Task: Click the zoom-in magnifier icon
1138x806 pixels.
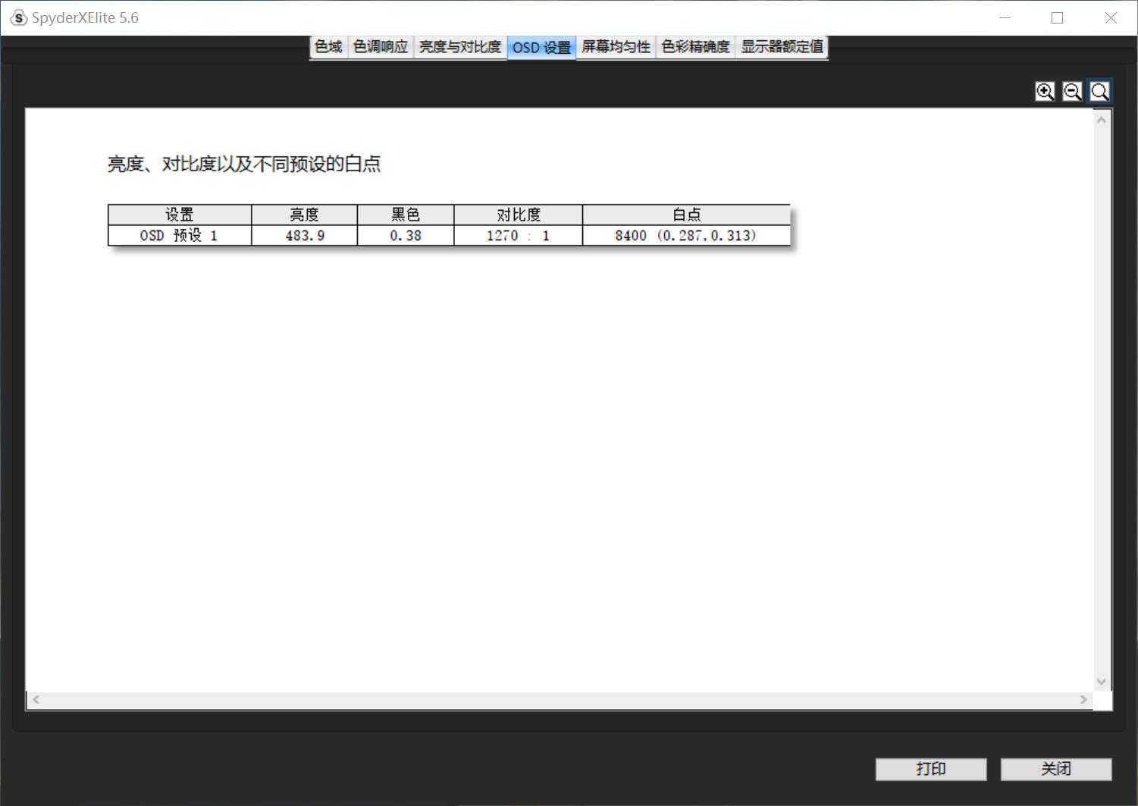Action: (1045, 91)
